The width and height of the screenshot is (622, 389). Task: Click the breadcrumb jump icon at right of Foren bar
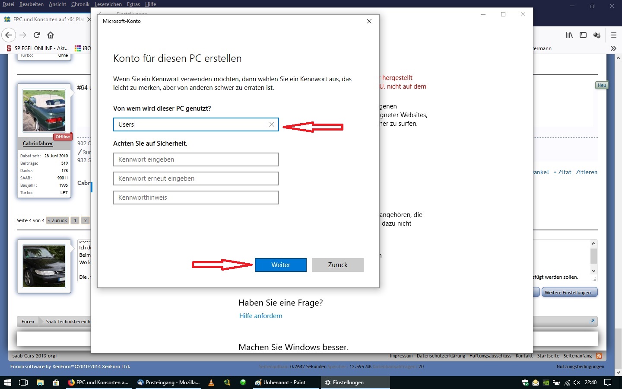[x=593, y=321]
